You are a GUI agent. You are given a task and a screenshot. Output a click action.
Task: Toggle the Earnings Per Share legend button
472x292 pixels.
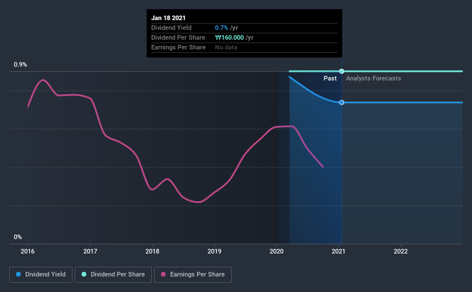point(193,275)
